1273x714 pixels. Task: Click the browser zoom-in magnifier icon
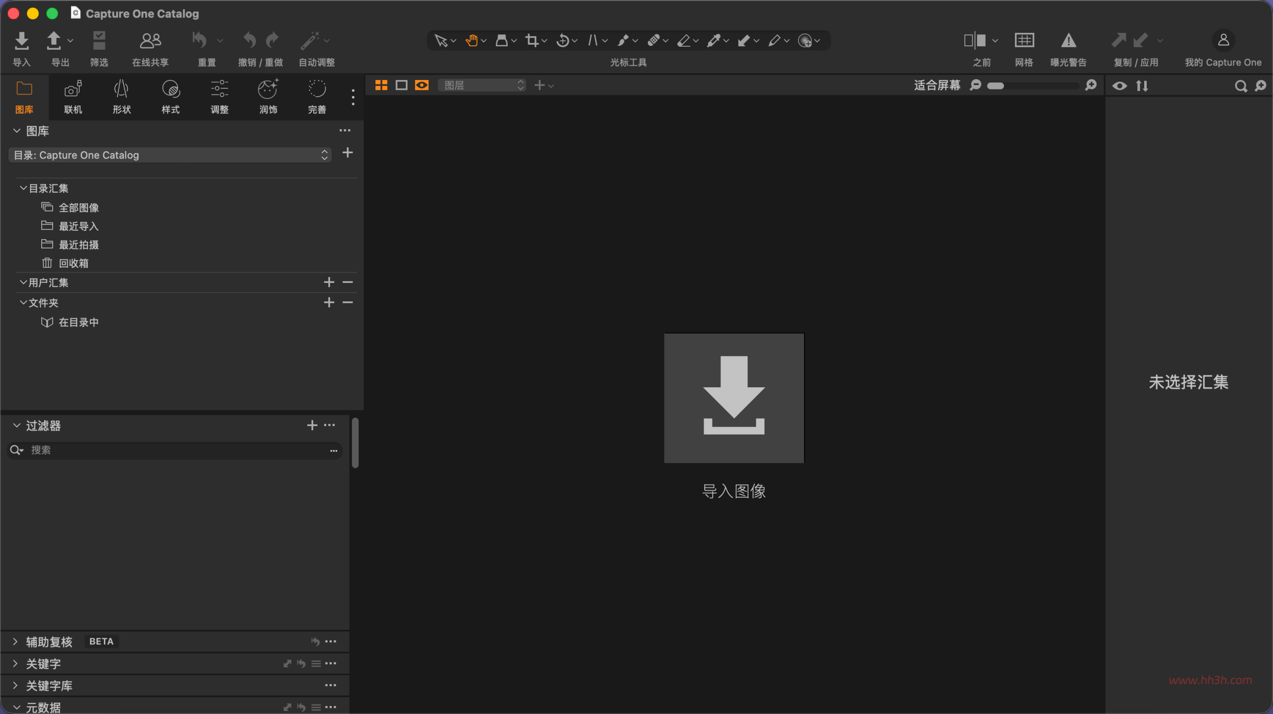[x=1261, y=86]
